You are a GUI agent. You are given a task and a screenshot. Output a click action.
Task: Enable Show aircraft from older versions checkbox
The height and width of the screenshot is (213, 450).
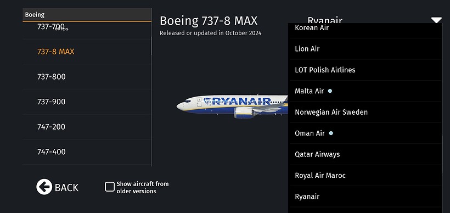110,187
